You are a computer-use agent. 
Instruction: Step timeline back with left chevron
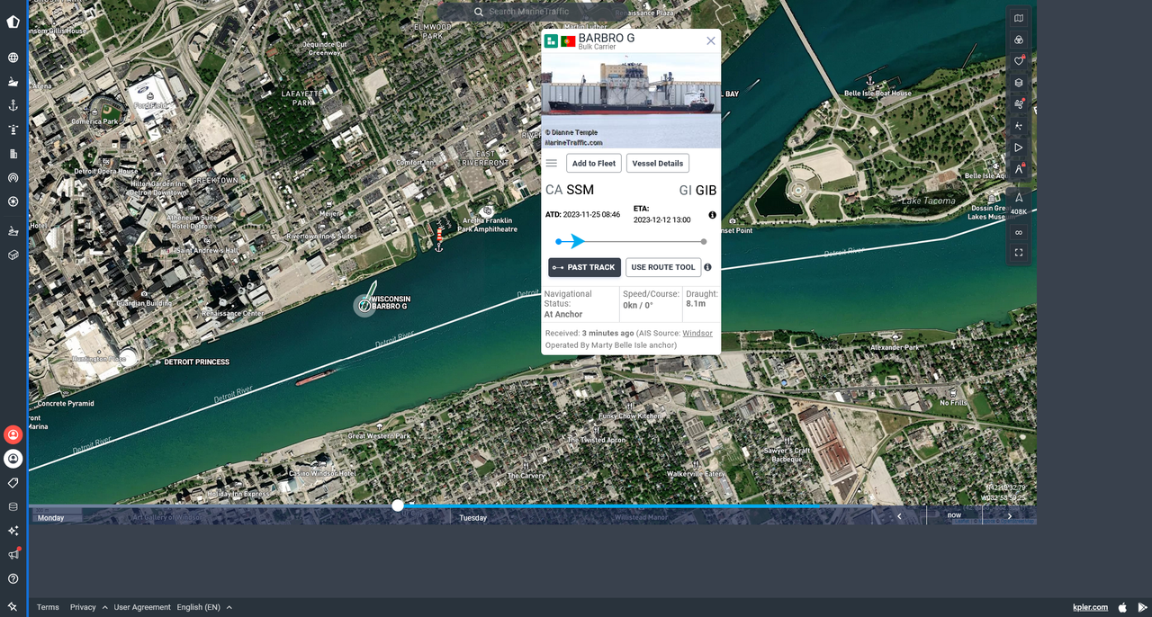pos(899,515)
